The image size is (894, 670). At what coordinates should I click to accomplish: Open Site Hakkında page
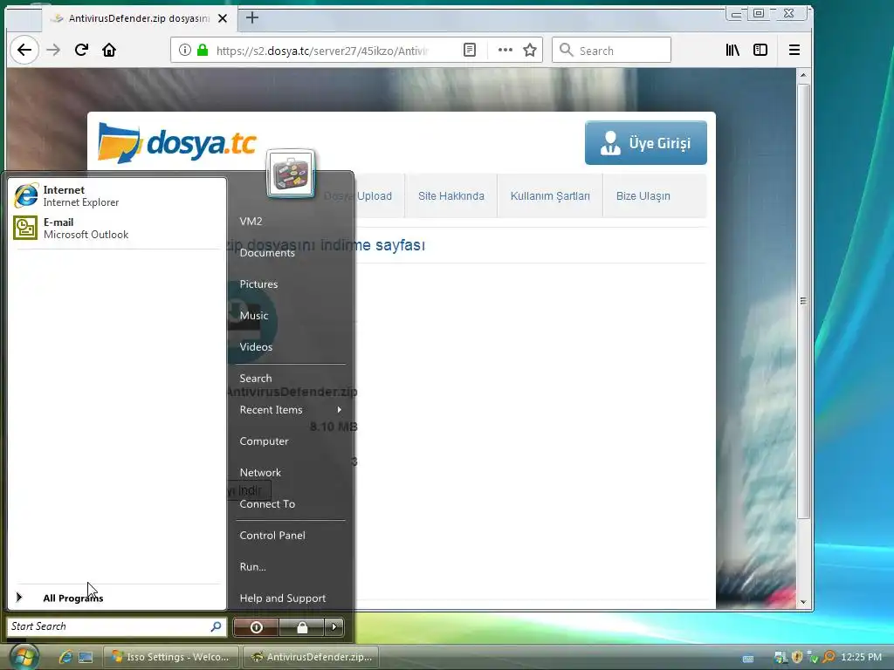pos(451,196)
